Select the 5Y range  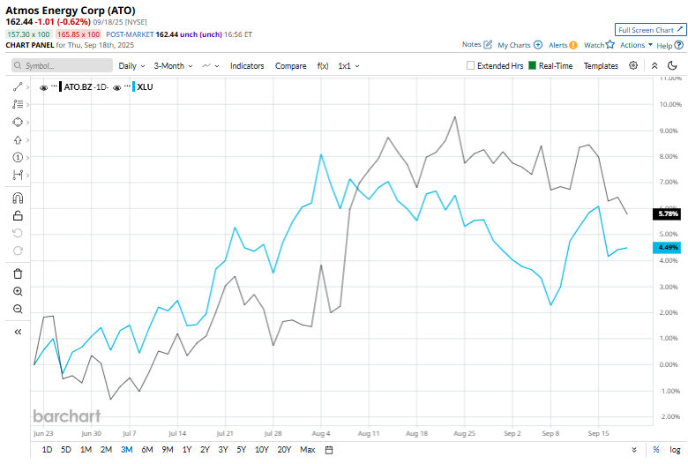242,450
